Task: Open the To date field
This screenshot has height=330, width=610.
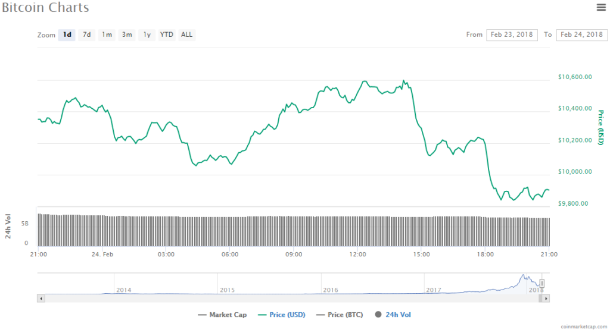Action: click(581, 34)
